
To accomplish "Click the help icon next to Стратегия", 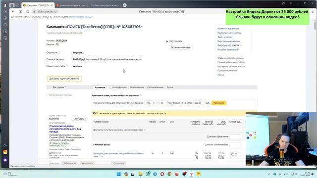I will coord(59,52).
